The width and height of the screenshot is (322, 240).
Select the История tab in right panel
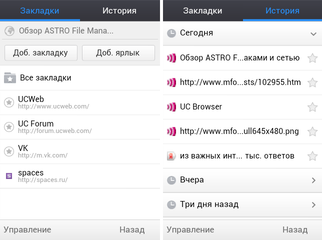pos(282,10)
